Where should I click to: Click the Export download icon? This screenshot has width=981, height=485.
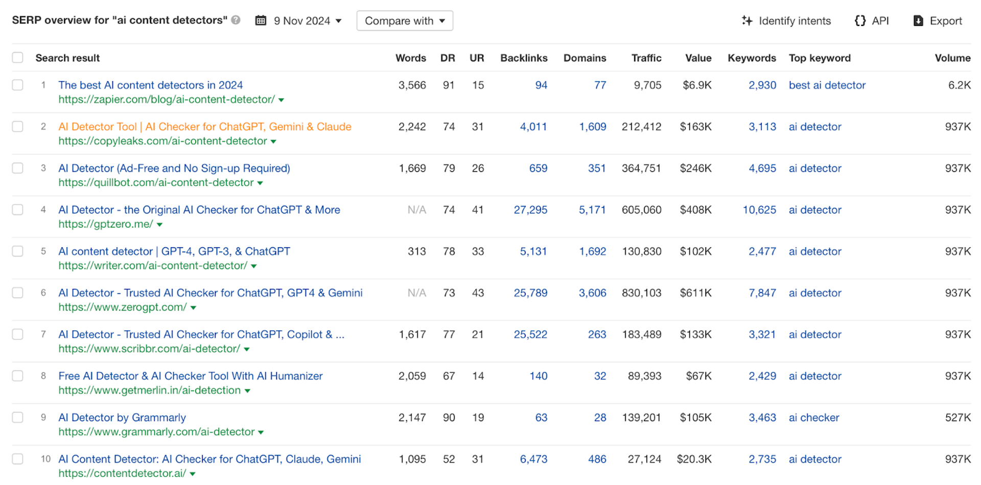click(918, 20)
